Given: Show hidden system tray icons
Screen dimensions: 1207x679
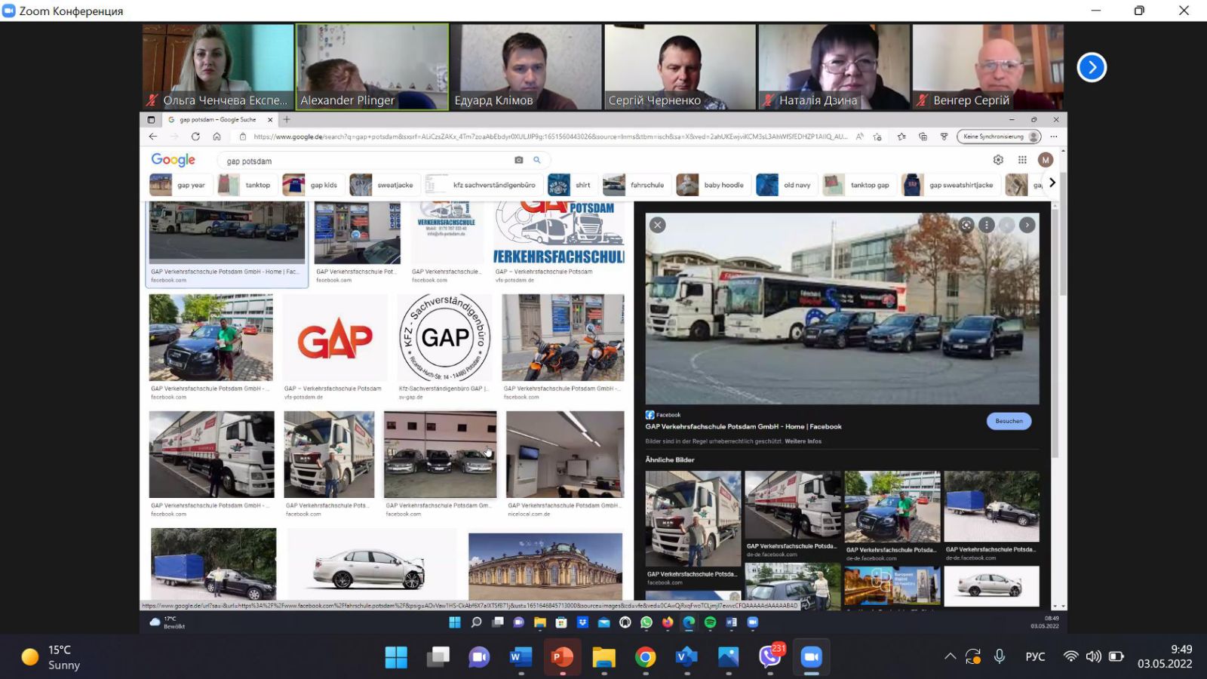Looking at the screenshot, I should [x=950, y=656].
